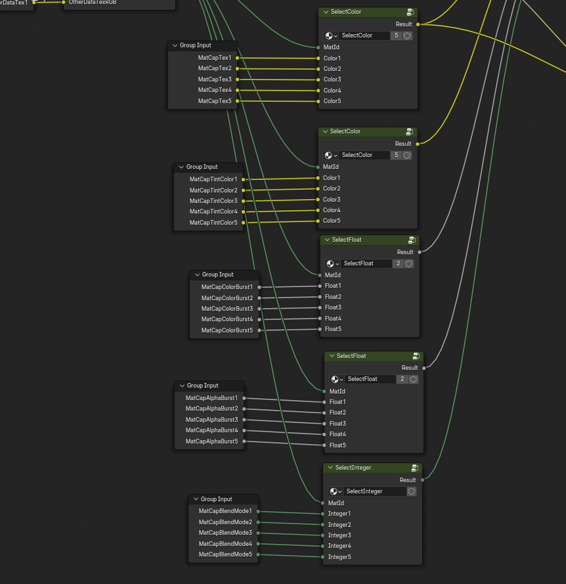This screenshot has width=566, height=584.
Task: Click user count 5 on SelectColor fed by MatCapTex
Action: pyautogui.click(x=396, y=36)
